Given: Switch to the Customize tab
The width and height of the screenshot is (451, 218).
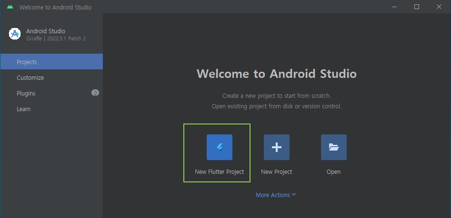Looking at the screenshot, I should pos(51,78).
